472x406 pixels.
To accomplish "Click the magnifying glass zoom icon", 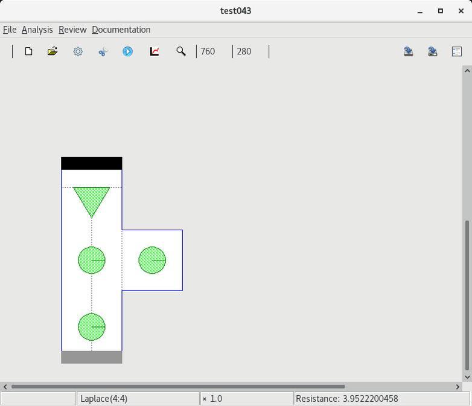I will pyautogui.click(x=180, y=51).
